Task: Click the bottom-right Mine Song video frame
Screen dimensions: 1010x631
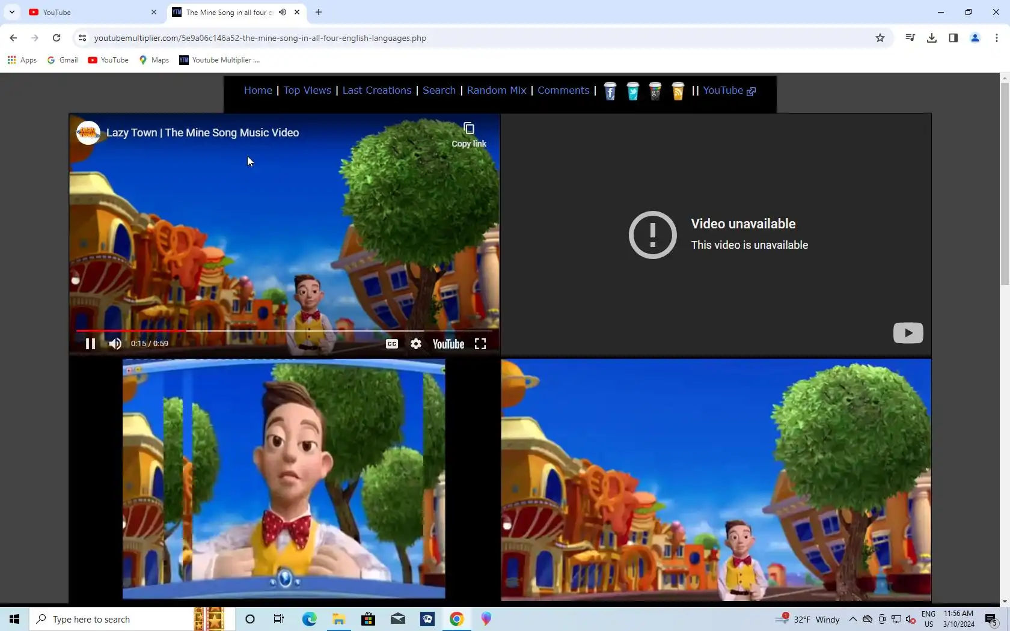Action: click(716, 480)
